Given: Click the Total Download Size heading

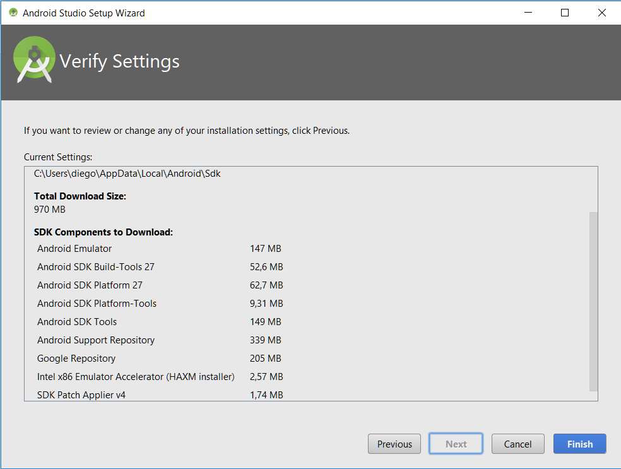Looking at the screenshot, I should coord(80,196).
